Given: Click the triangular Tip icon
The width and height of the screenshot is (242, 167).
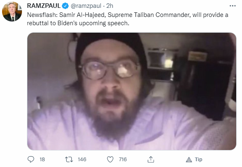Looking at the screenshot, I should 189,160.
